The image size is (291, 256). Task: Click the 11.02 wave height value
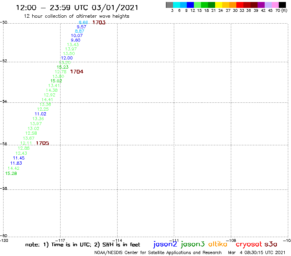(x=41, y=114)
